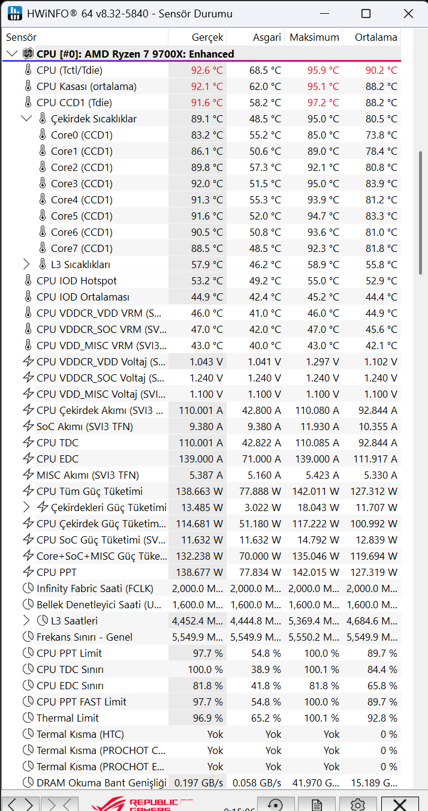Click the Ortalama column header
The width and height of the screenshot is (428, 811).
click(372, 37)
